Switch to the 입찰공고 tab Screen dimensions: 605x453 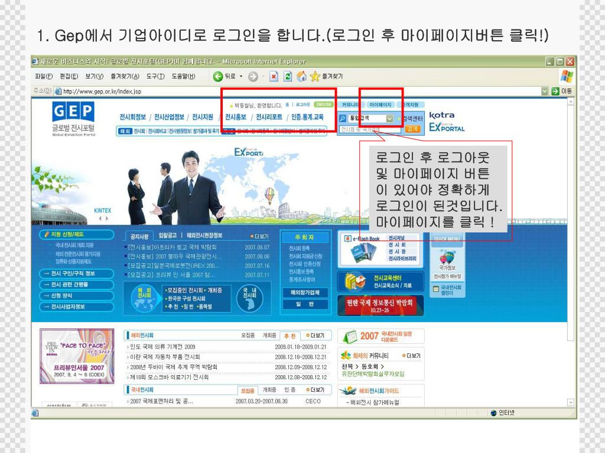click(x=167, y=235)
